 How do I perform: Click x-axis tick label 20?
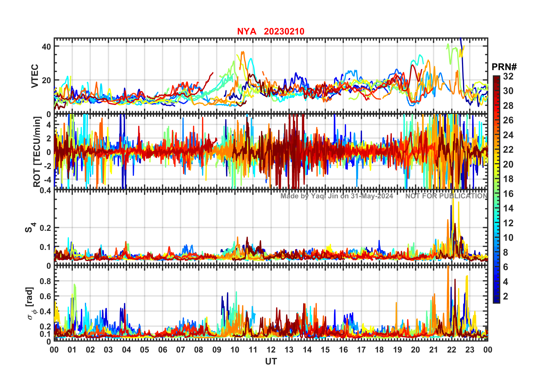(x=415, y=350)
